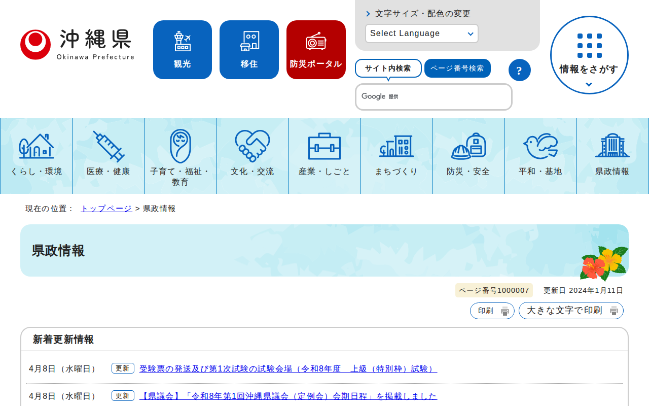Open the 観光 tourism button
Screen dimensions: 649x406
[183, 50]
